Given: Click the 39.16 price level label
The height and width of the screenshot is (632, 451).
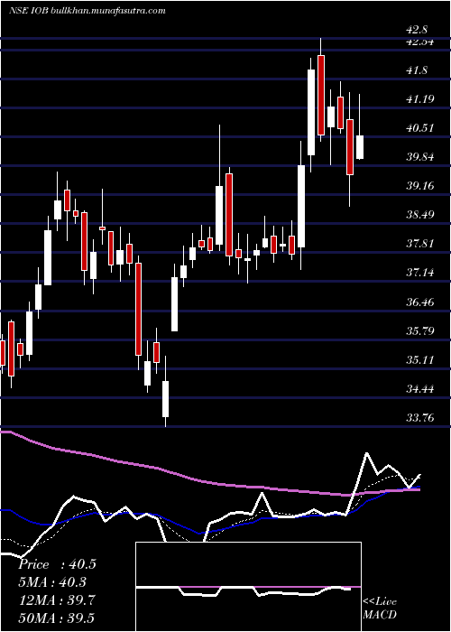Looking at the screenshot, I should (420, 186).
